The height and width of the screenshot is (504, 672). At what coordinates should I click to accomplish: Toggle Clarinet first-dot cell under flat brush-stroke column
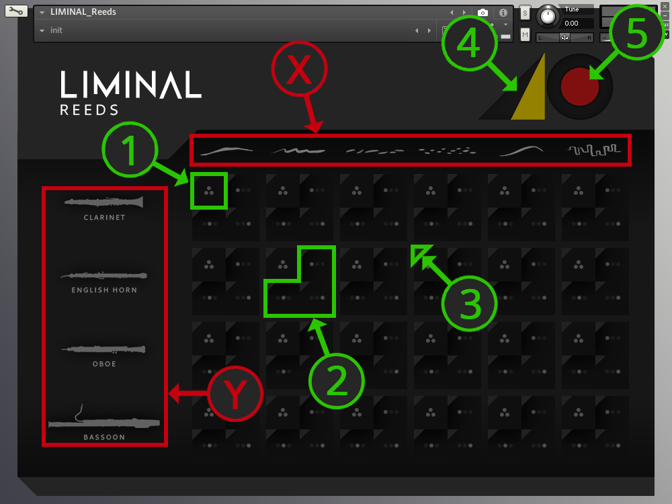point(243,190)
